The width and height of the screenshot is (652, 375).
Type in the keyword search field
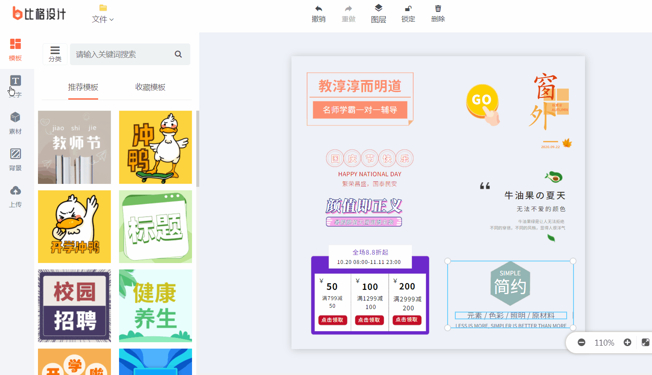point(122,54)
